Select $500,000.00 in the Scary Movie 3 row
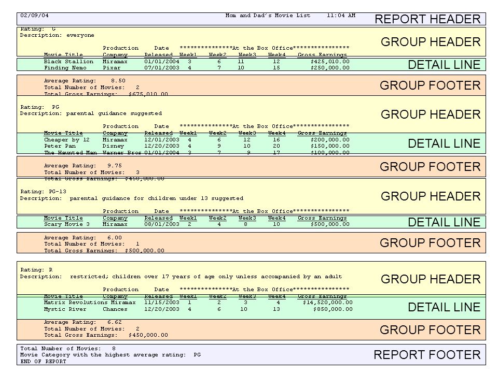The height and width of the screenshot is (373, 498). coord(330,224)
